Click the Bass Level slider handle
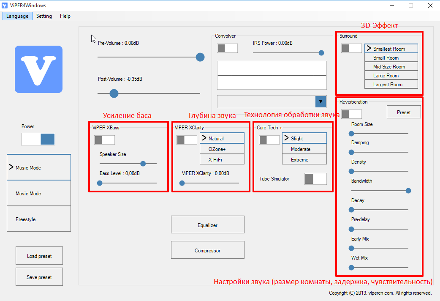 (100, 183)
